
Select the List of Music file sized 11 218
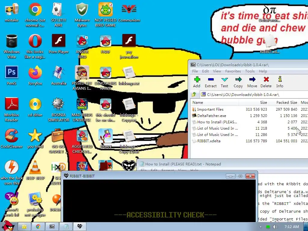tap(217, 128)
